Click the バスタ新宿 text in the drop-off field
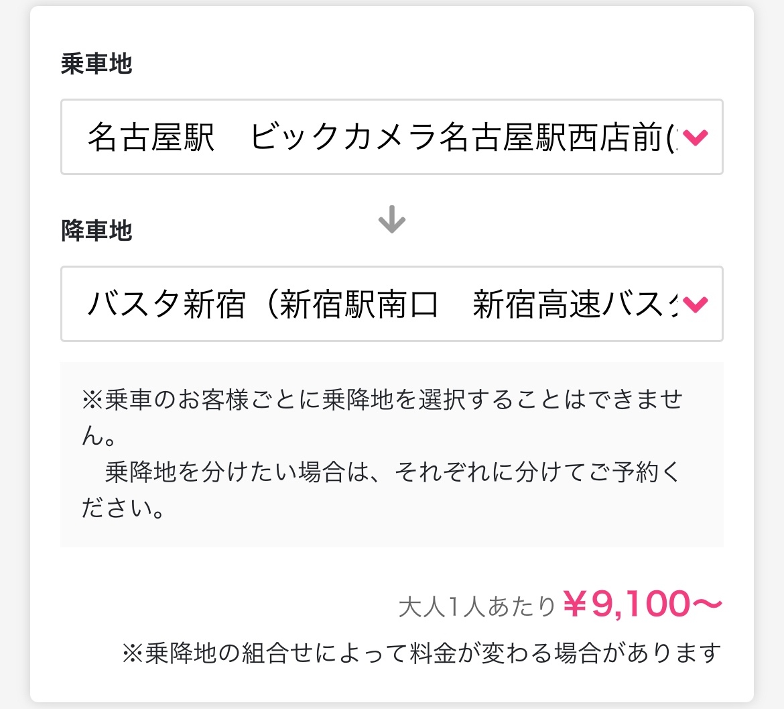Screen dimensions: 784x709 tap(166, 304)
